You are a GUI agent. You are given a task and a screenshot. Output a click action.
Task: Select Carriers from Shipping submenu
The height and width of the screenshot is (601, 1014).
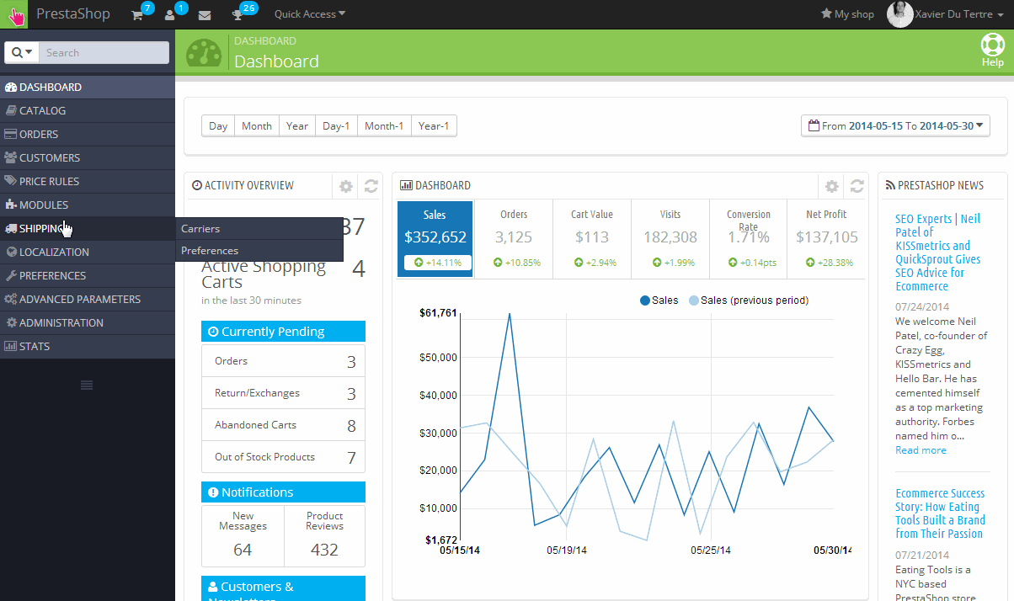(200, 229)
